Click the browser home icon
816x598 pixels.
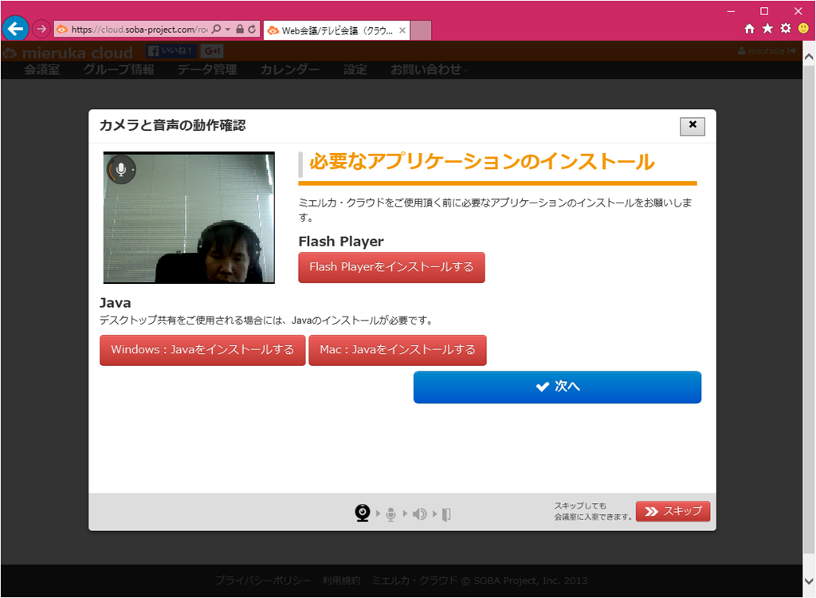tap(749, 29)
